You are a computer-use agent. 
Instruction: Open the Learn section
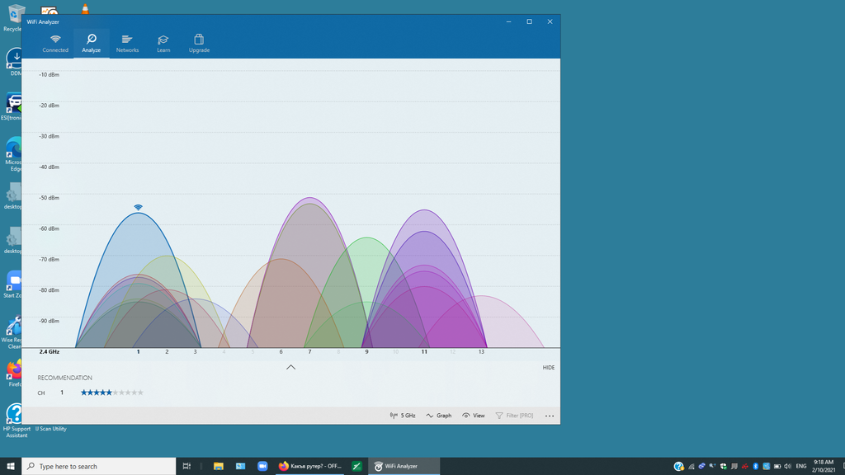(163, 43)
